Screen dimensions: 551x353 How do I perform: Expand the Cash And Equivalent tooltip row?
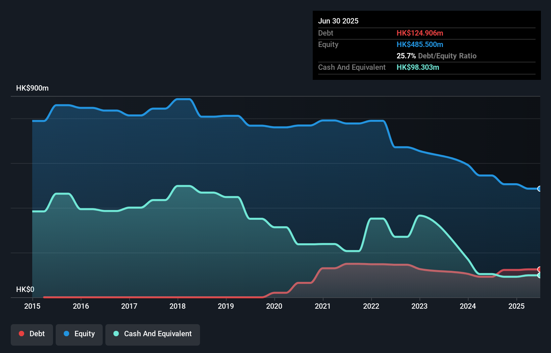click(x=351, y=67)
